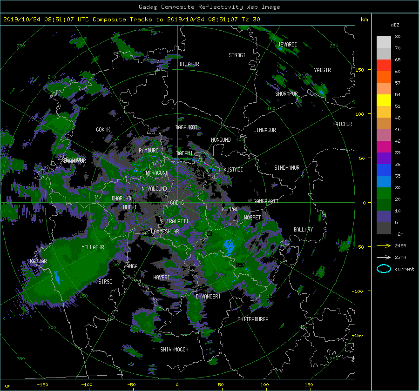Click the KUSTAGI city label
The height and width of the screenshot is (391, 419).
(233, 170)
